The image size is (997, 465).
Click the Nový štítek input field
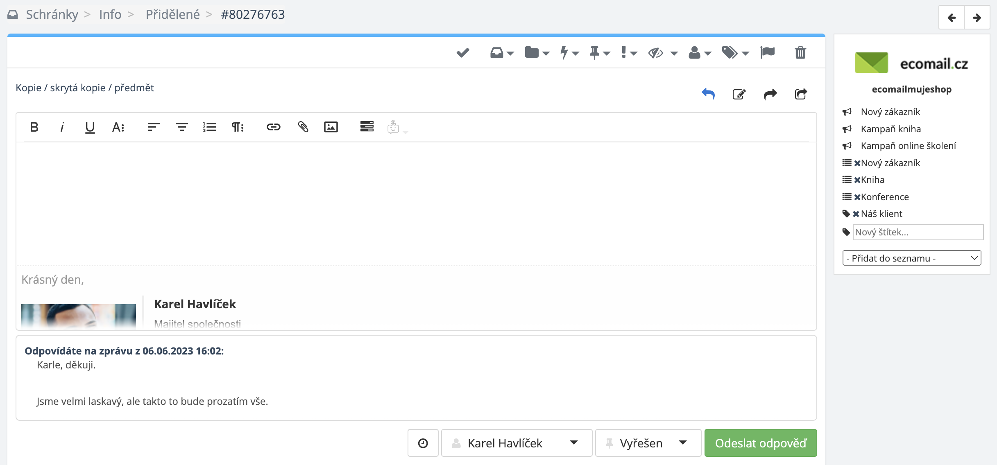[918, 232]
